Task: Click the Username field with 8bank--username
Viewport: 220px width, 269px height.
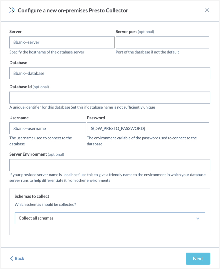Action: [48, 128]
